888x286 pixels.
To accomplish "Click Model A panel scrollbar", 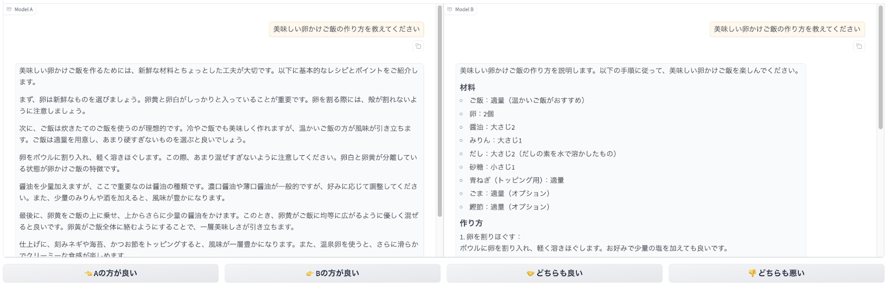I will click(x=440, y=111).
